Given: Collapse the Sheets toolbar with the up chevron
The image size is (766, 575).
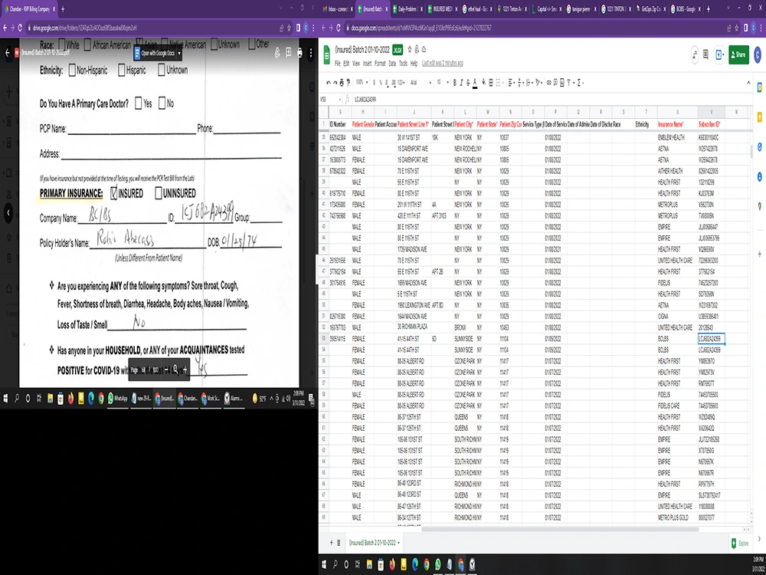Looking at the screenshot, I should click(748, 83).
